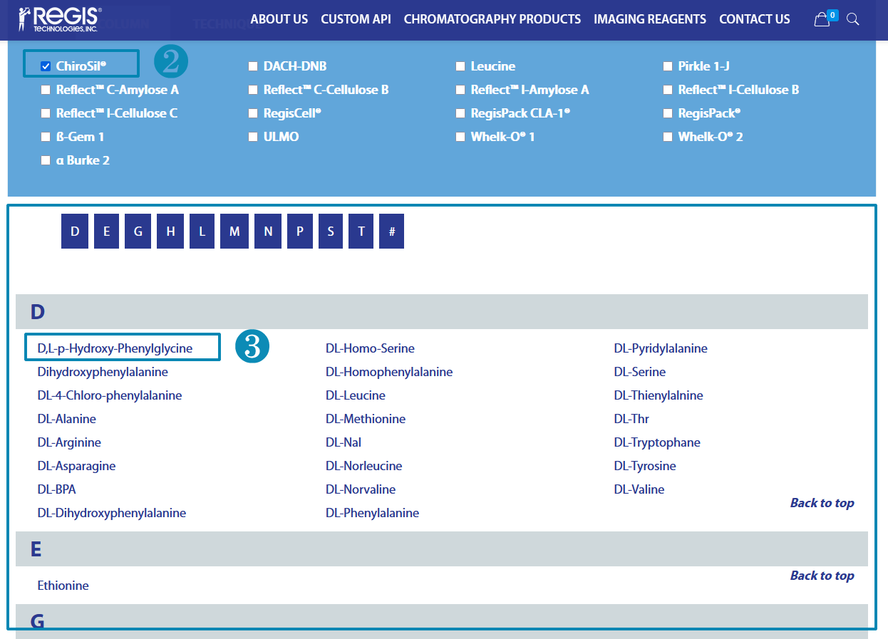
Task: Jump to letter H section
Action: coord(170,232)
